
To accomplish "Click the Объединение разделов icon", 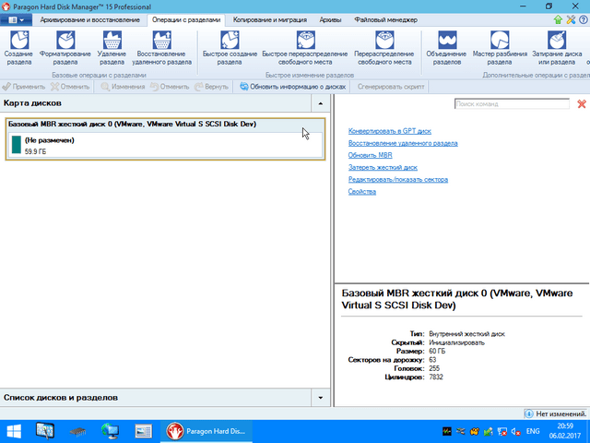I will [x=446, y=41].
